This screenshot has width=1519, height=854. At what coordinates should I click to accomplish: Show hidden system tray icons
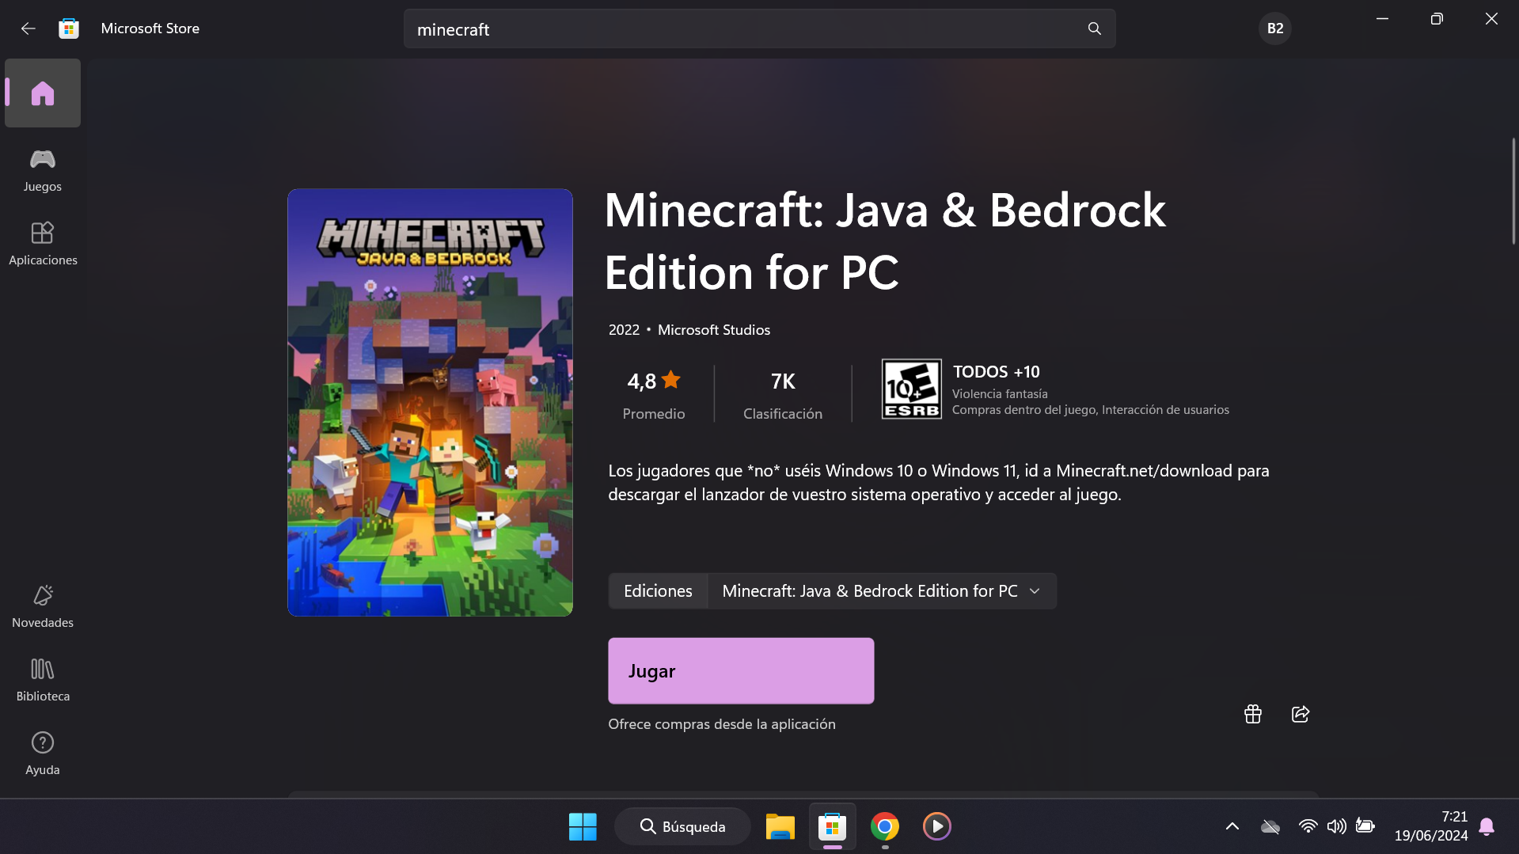click(1232, 826)
